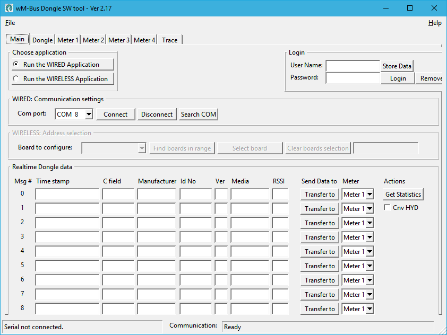This screenshot has height=335, width=447.
Task: Focus the User Name input field
Action: pos(353,66)
